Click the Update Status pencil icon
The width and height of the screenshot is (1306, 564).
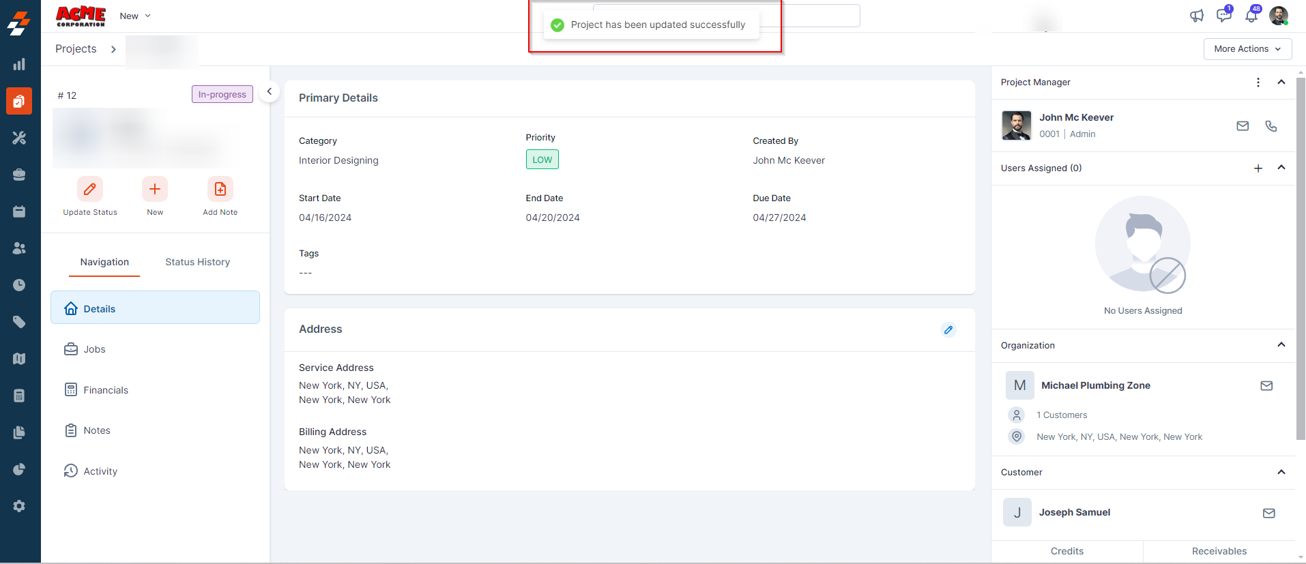click(89, 189)
